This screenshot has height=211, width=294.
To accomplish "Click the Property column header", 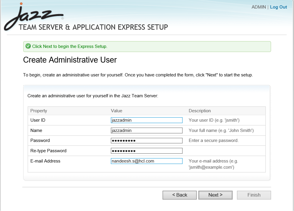I will 39,111.
